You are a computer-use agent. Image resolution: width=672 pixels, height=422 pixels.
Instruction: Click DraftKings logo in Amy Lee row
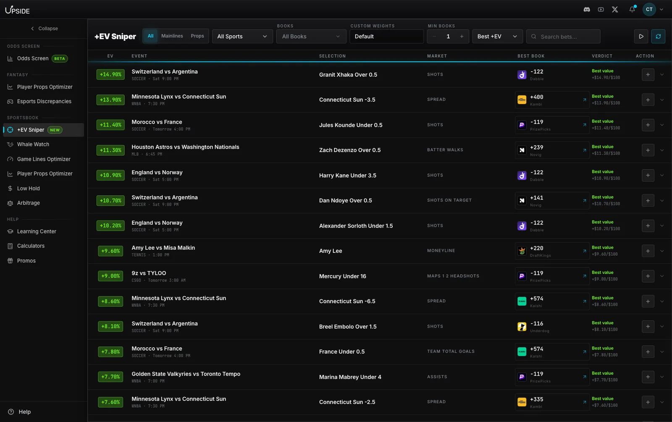pos(522,251)
